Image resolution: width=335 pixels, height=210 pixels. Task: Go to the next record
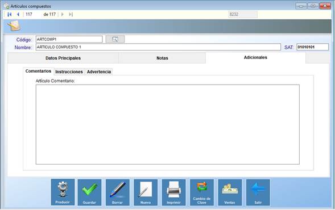[63, 14]
